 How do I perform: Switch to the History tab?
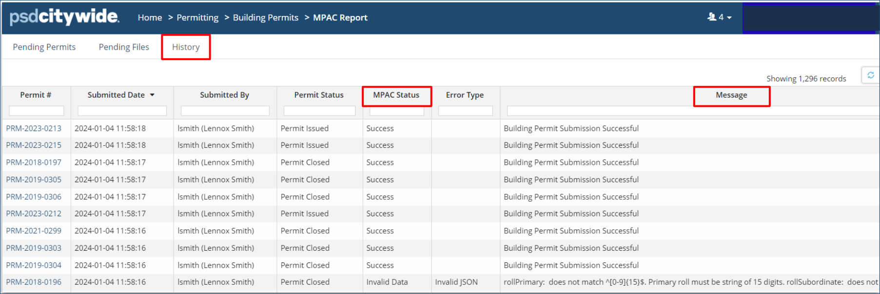point(186,47)
